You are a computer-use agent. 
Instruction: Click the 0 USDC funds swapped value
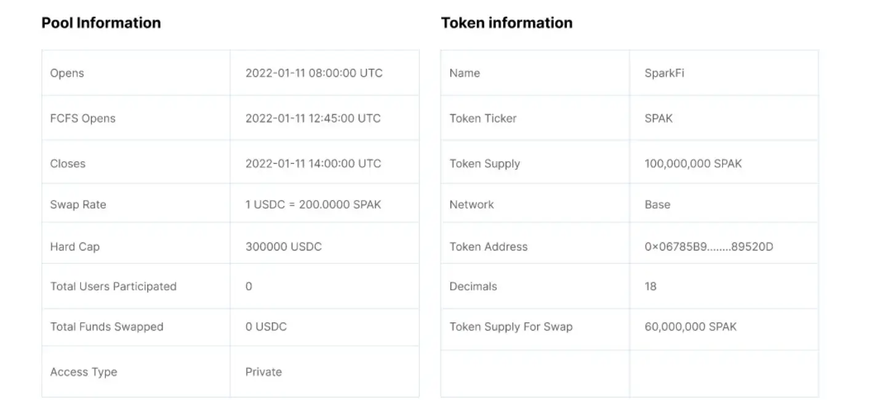click(x=266, y=327)
